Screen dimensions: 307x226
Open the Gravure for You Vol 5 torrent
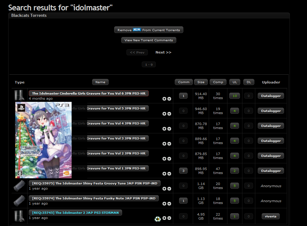[x=118, y=108]
